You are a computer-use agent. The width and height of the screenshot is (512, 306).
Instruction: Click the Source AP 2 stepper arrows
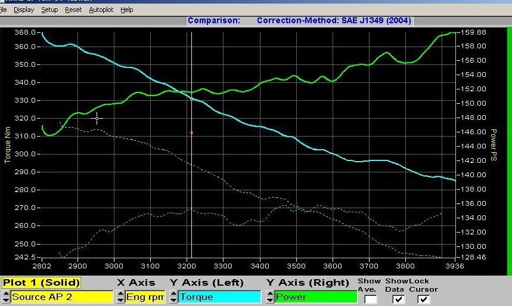pos(5,297)
